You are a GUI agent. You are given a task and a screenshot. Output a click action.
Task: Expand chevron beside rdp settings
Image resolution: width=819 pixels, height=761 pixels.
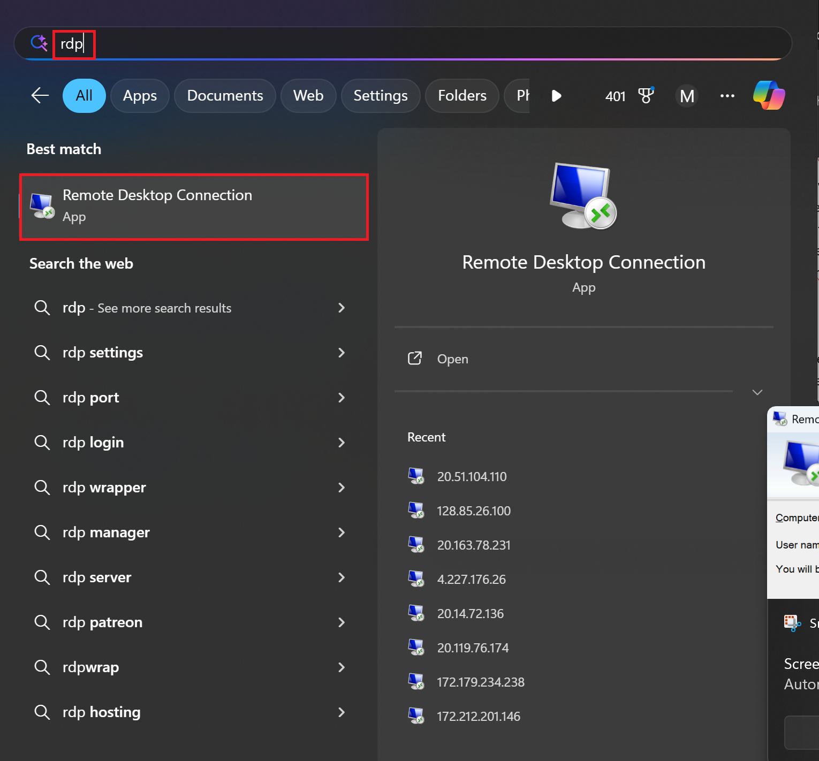pos(341,353)
